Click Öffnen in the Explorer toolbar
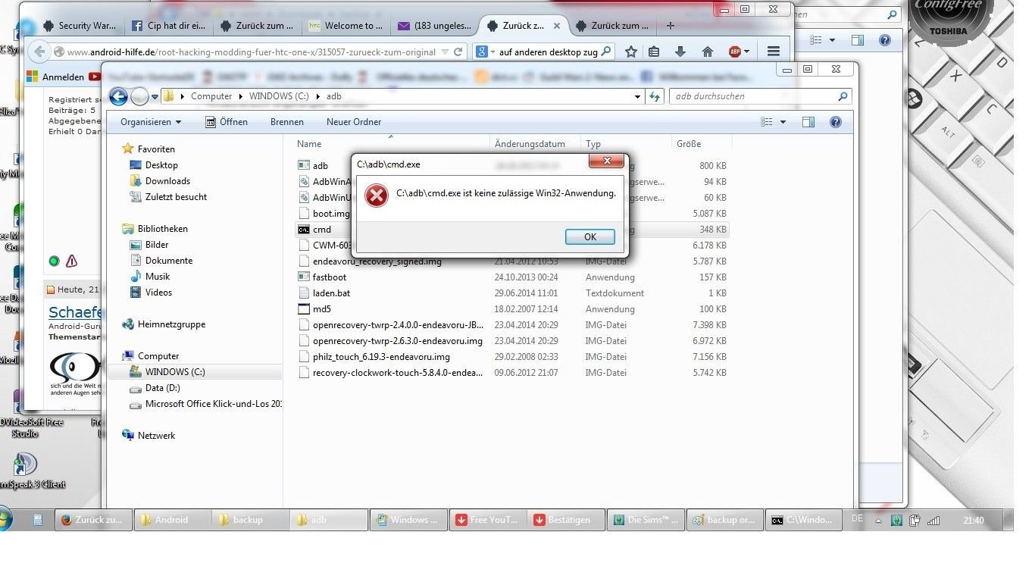The height and width of the screenshot is (582, 1035). tap(227, 122)
